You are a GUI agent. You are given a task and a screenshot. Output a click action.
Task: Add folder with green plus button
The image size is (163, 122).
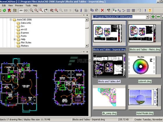coord(153,17)
